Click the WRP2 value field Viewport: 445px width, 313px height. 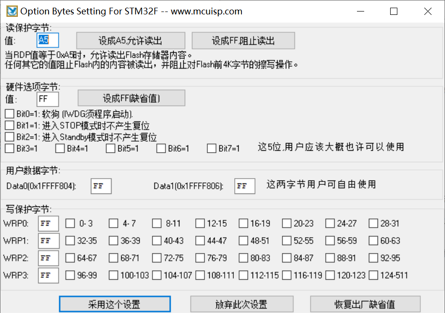48,258
